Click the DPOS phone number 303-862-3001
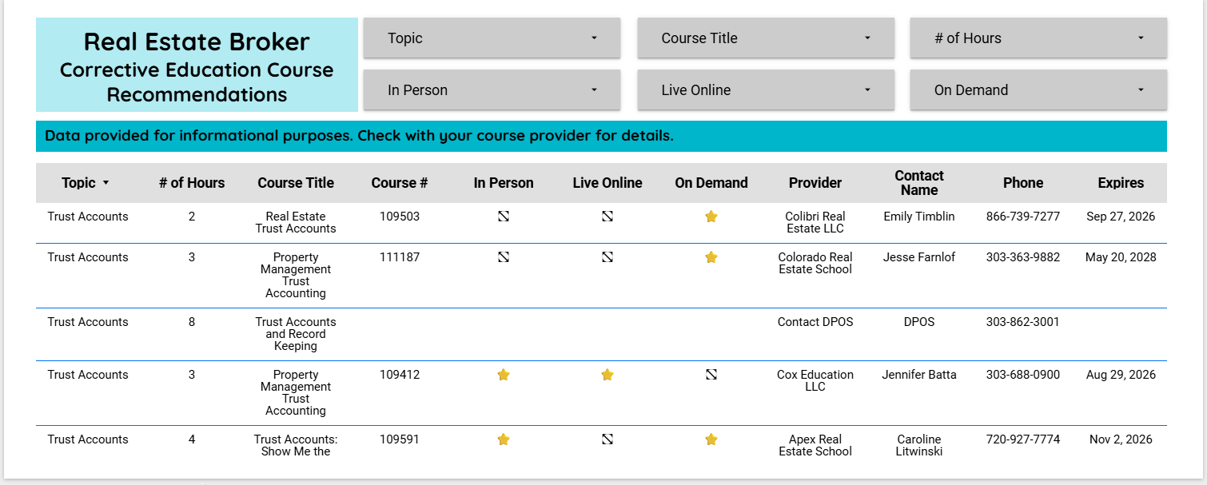Image resolution: width=1207 pixels, height=485 pixels. [x=1023, y=322]
